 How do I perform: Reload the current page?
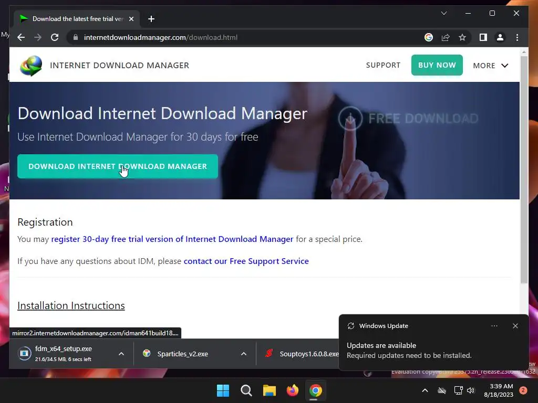point(55,37)
